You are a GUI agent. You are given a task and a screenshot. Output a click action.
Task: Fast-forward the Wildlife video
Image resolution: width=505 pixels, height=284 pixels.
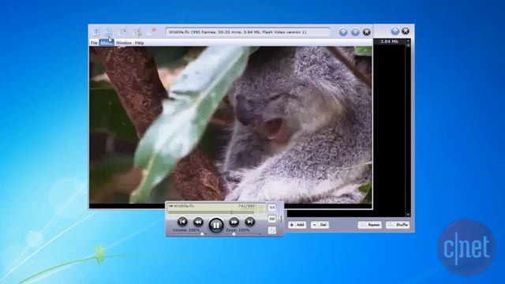234,222
